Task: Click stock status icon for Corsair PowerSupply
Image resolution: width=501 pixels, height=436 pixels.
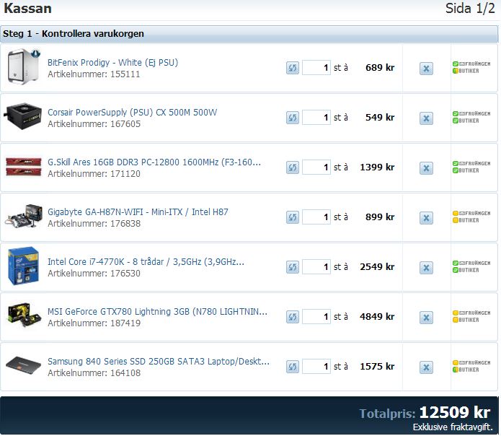Action: pos(471,118)
